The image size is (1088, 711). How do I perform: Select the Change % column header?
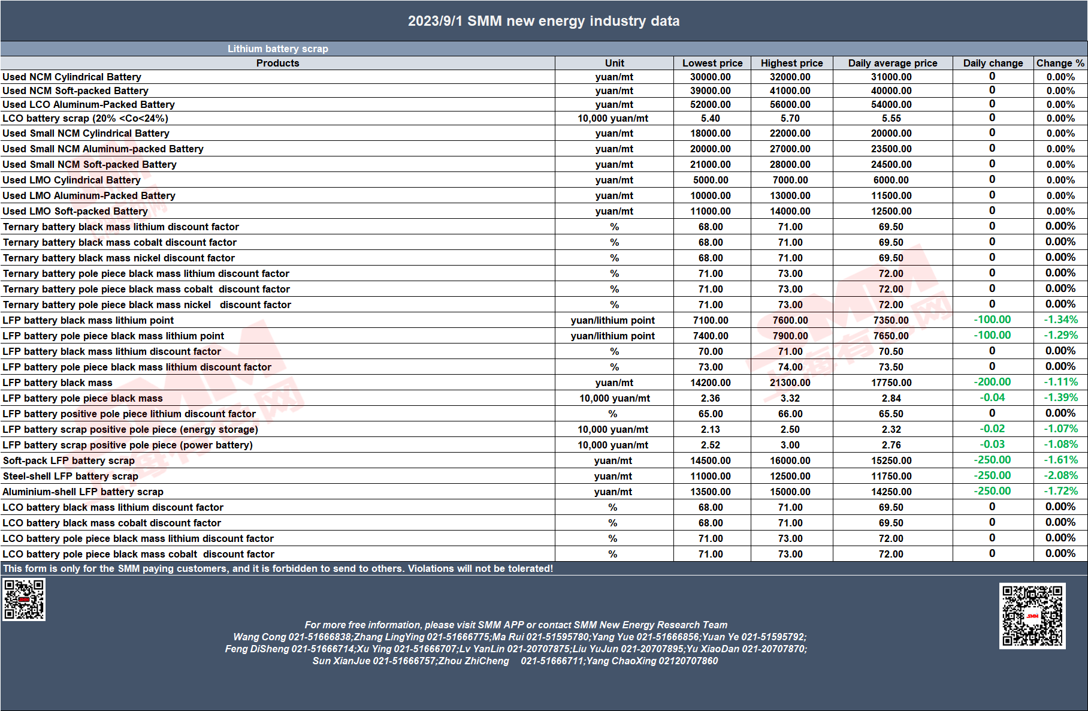click(x=1060, y=63)
